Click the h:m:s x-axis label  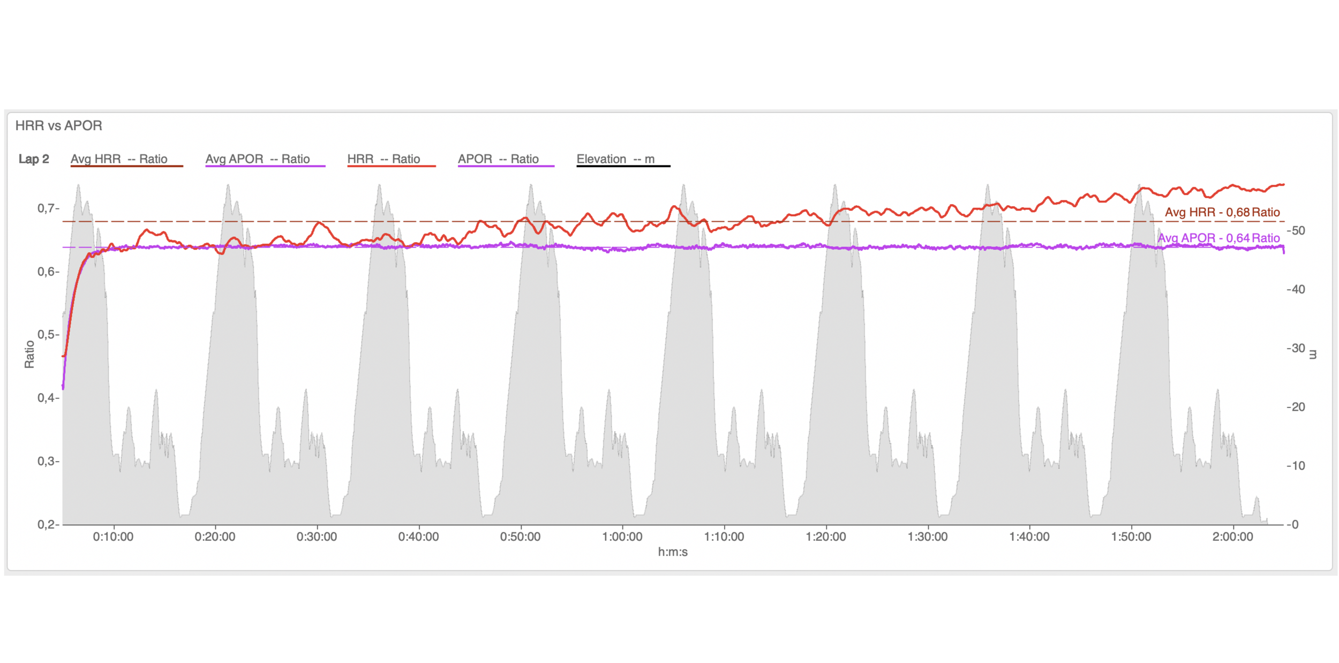pyautogui.click(x=673, y=552)
